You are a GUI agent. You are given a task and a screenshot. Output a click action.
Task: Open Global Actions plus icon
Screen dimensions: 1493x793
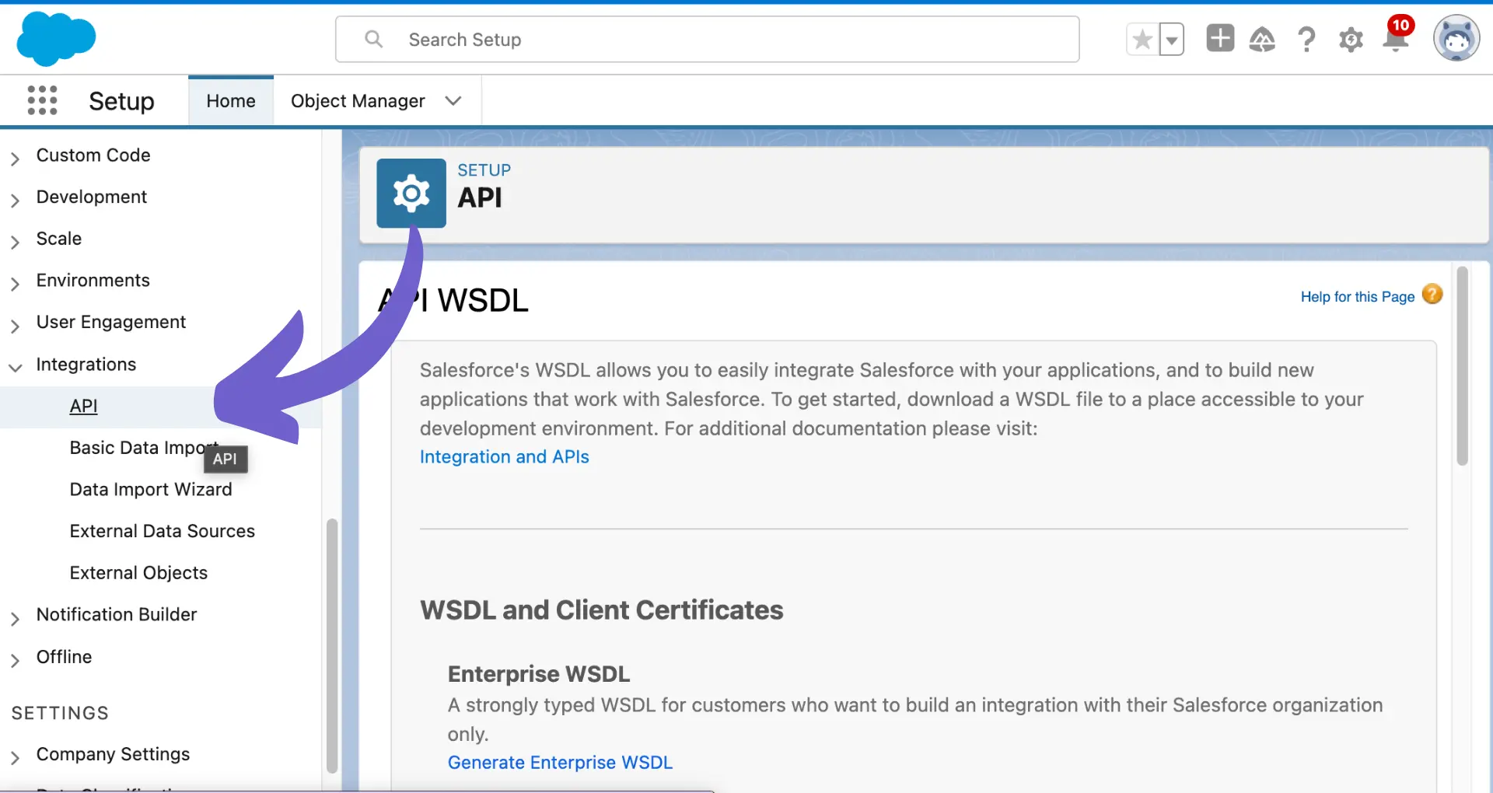[1220, 38]
